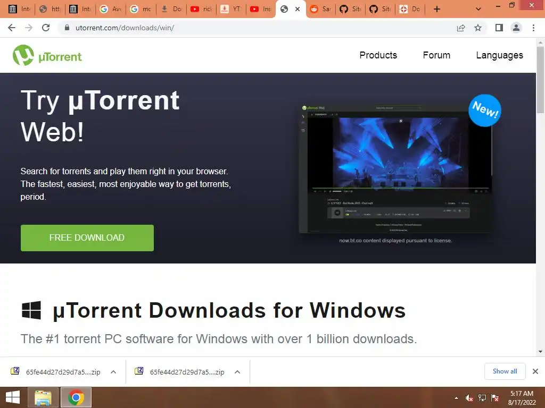This screenshot has width=545, height=408.
Task: Open the tab search dropdown
Action: [x=478, y=10]
